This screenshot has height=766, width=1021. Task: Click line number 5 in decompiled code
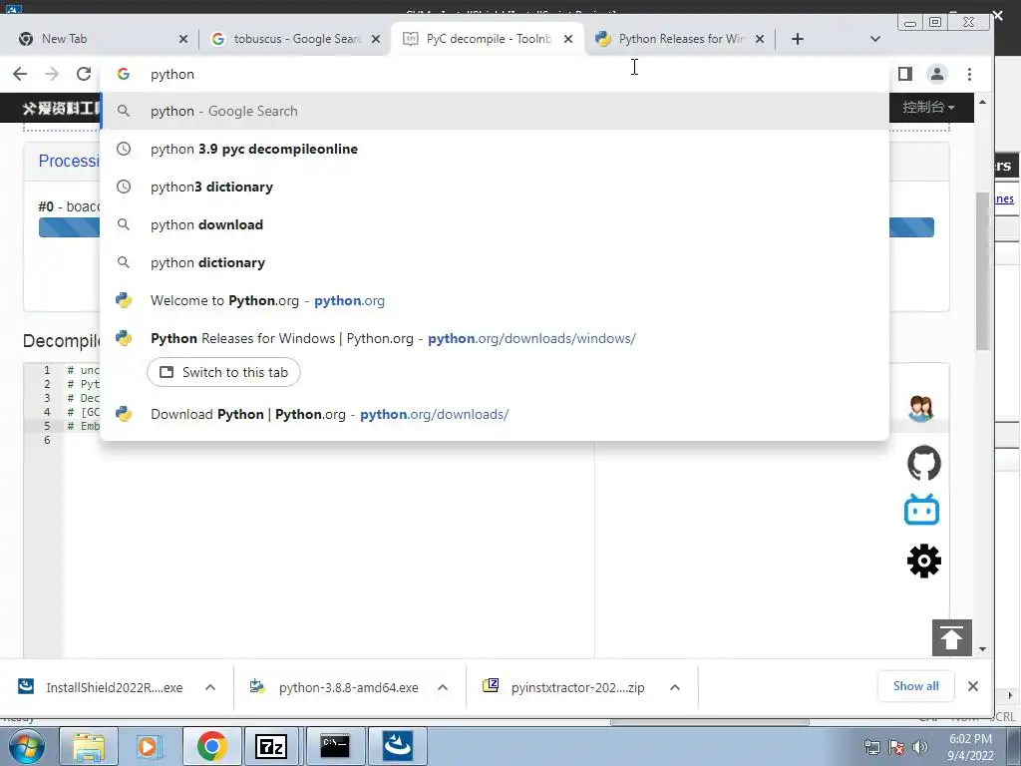pyautogui.click(x=47, y=426)
